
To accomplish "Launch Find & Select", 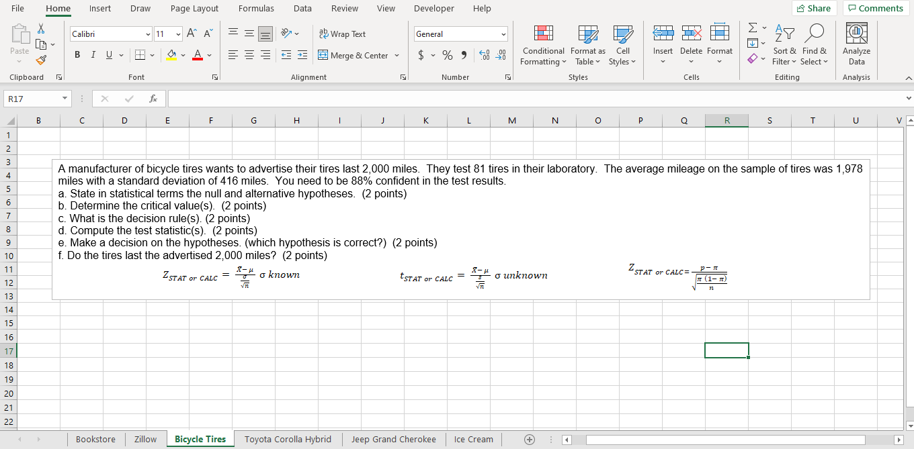I will pyautogui.click(x=814, y=46).
